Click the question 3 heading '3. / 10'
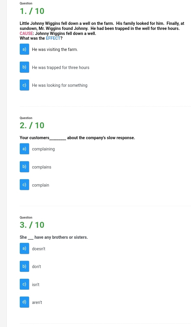 [x=32, y=225]
